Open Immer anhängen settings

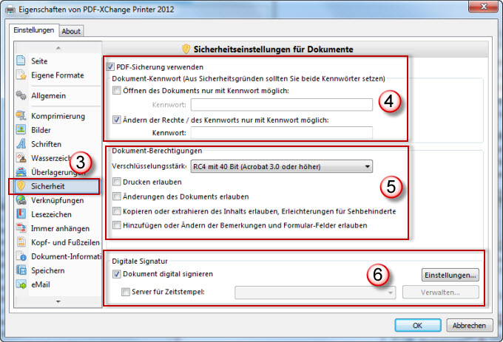pyautogui.click(x=61, y=228)
